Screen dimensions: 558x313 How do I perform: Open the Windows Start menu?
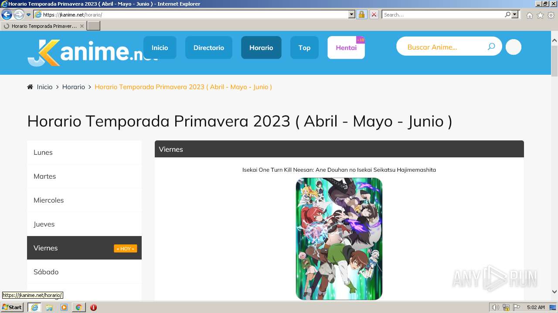(12, 307)
